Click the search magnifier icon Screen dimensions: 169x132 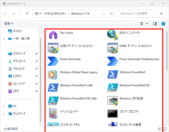pos(161,14)
